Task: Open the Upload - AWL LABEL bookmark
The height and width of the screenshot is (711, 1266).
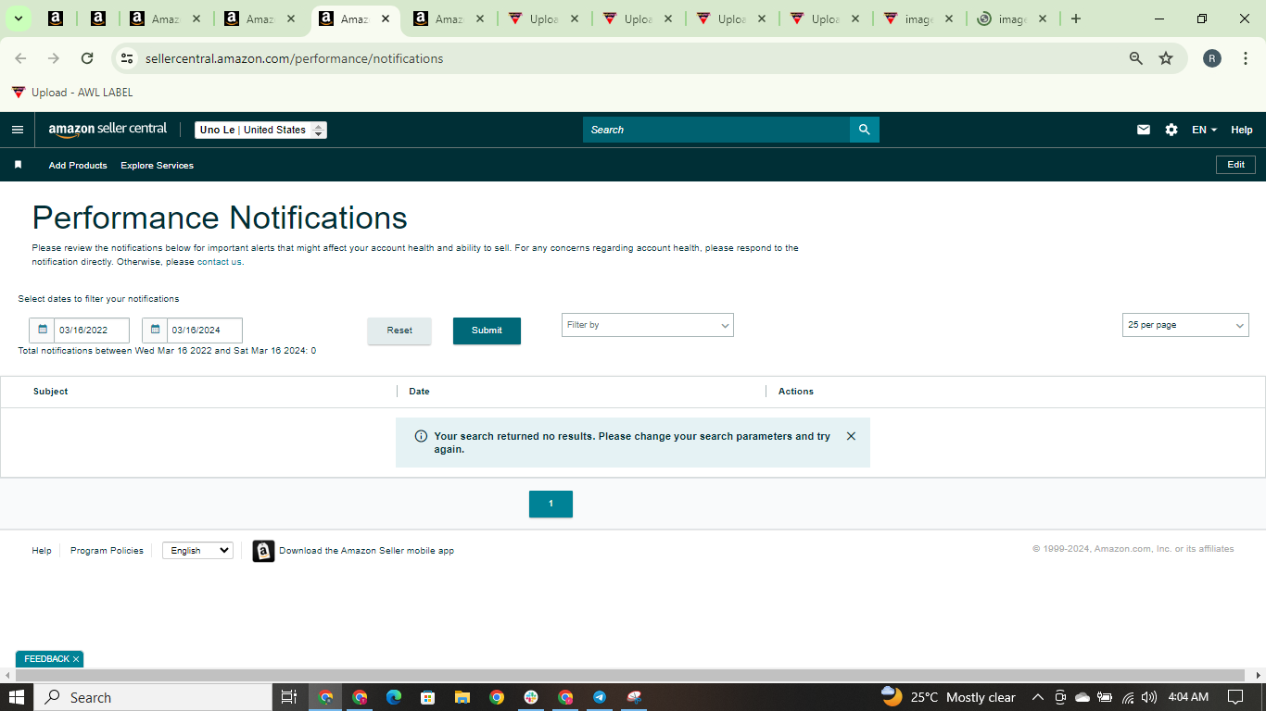Action: tap(72, 93)
